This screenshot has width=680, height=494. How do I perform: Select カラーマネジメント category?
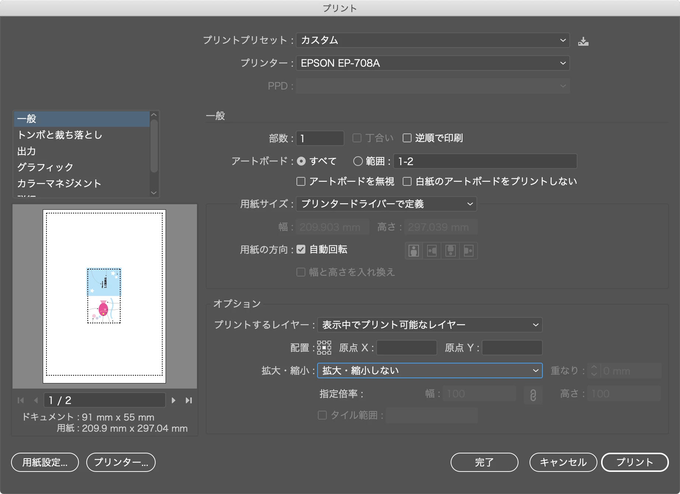click(x=82, y=183)
